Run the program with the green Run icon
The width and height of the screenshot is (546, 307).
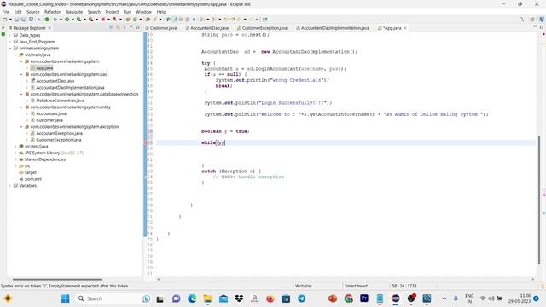[67, 20]
